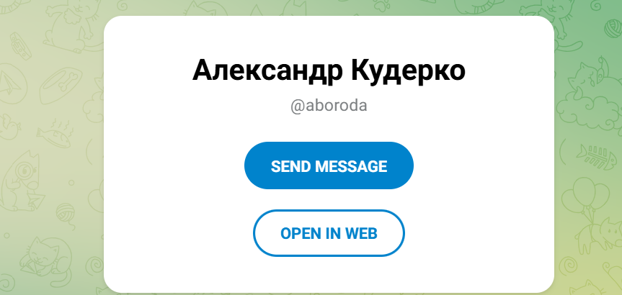
Task: Click the pet bowl with bone doodle
Action: click(61, 85)
